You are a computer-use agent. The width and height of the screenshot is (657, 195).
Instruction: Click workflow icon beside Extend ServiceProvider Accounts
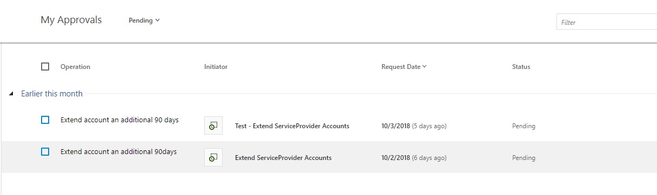pyautogui.click(x=213, y=157)
